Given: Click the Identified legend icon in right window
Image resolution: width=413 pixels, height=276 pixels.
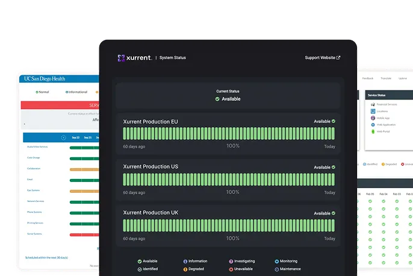Looking at the screenshot, I should 364,165.
